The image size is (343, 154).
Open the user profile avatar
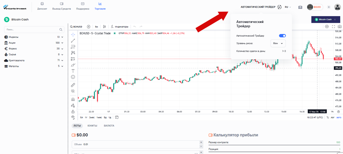(x=338, y=7)
